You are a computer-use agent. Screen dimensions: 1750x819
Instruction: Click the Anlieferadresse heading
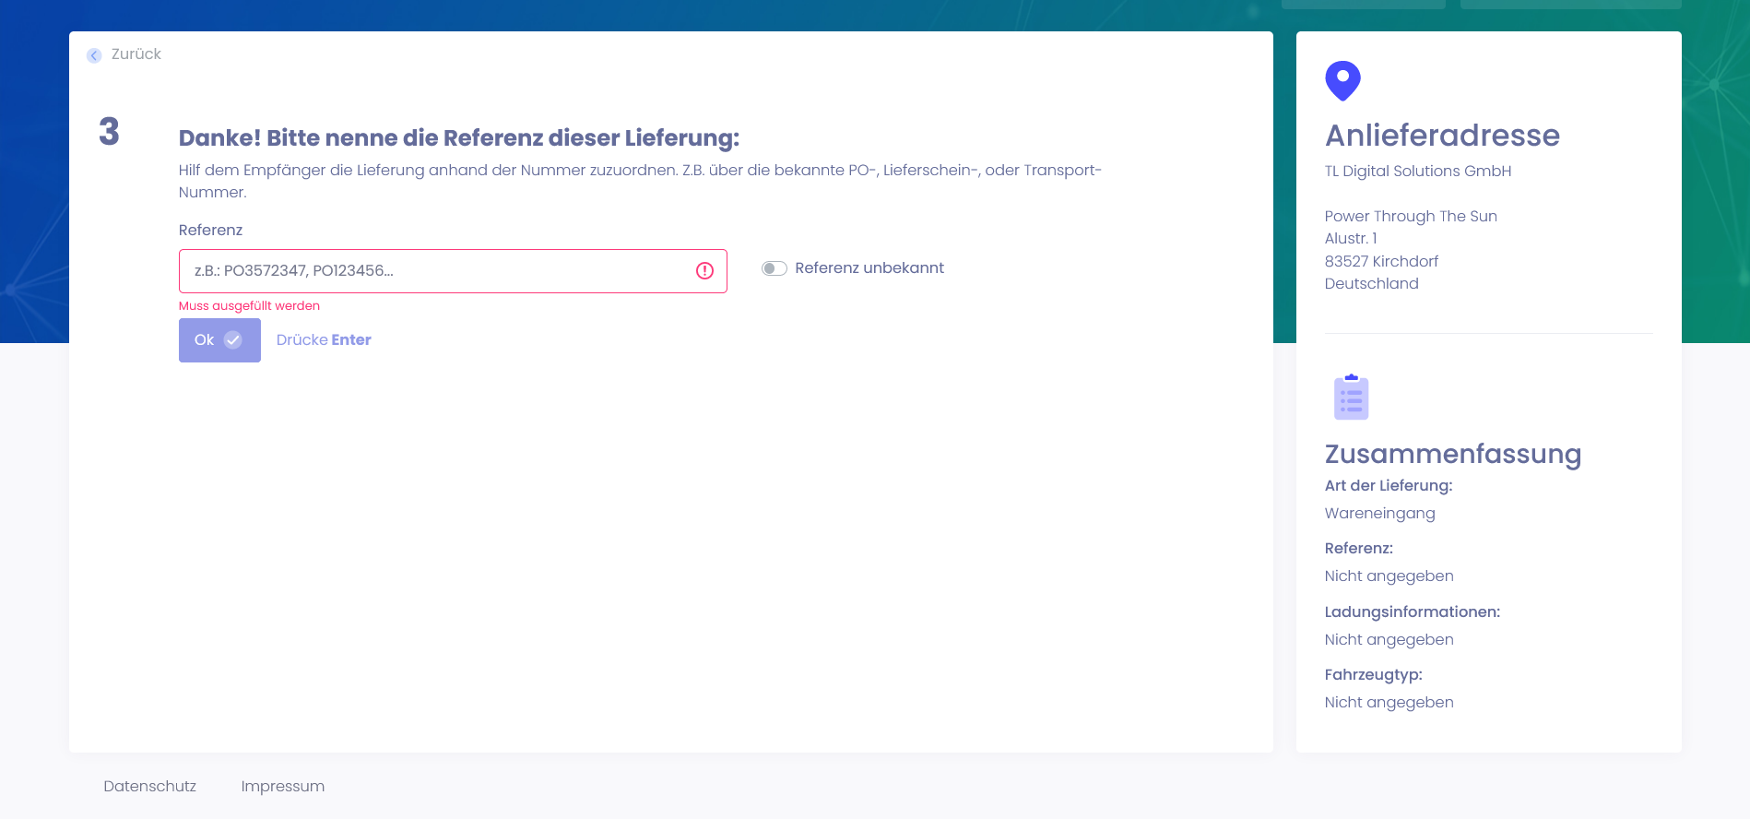pyautogui.click(x=1442, y=136)
